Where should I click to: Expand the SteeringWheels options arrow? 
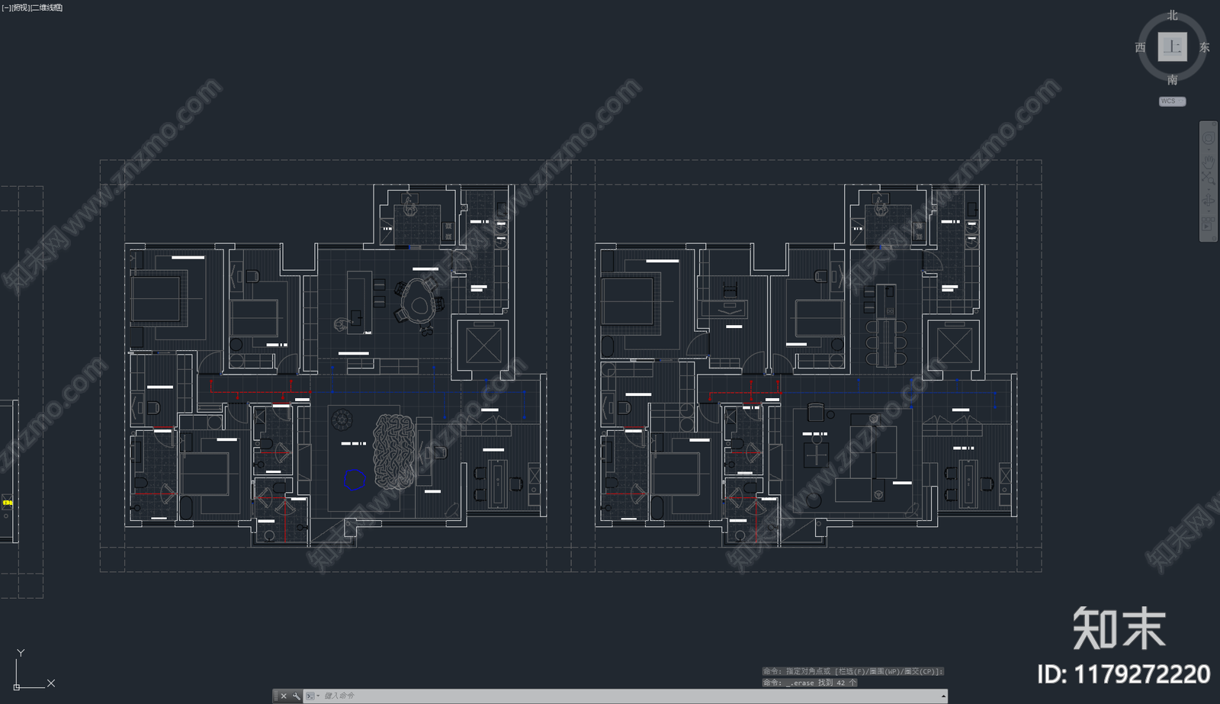(1209, 149)
